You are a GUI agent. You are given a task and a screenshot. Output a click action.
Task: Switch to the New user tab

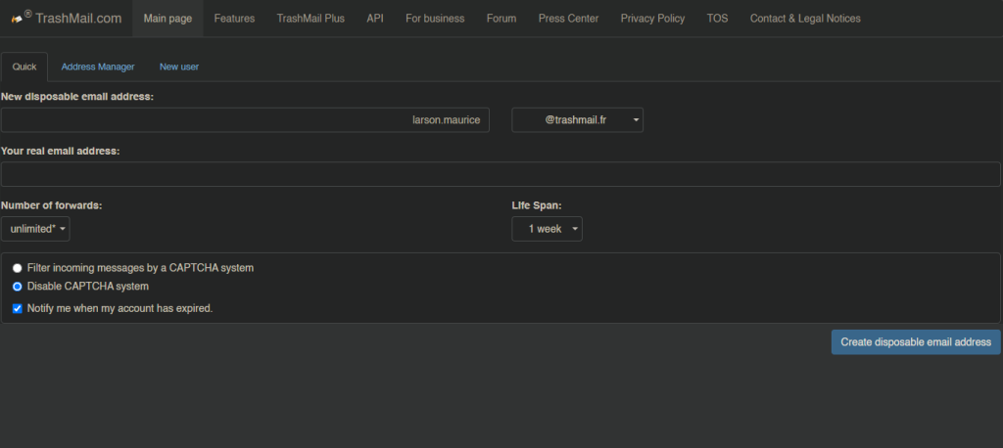[179, 67]
